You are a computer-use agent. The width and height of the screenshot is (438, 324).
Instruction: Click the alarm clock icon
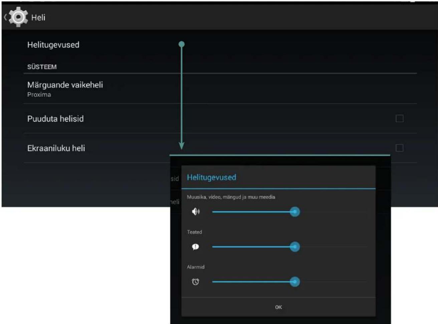[x=196, y=282]
